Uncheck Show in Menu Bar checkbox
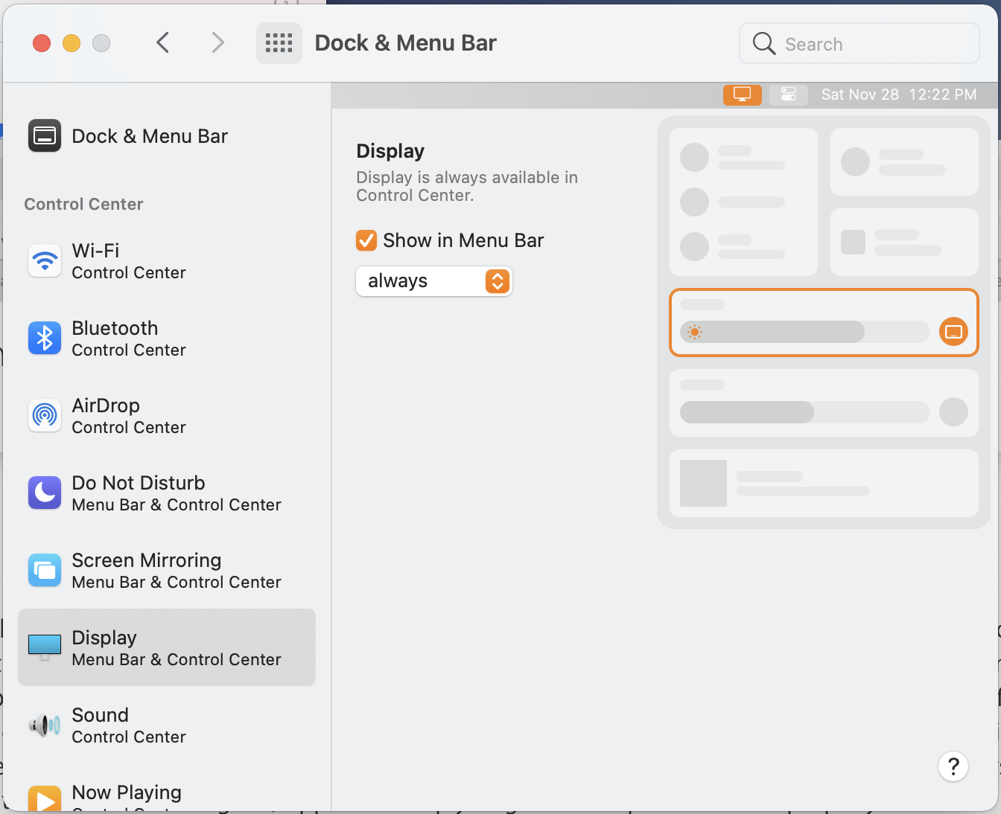The width and height of the screenshot is (1001, 814). (x=366, y=240)
